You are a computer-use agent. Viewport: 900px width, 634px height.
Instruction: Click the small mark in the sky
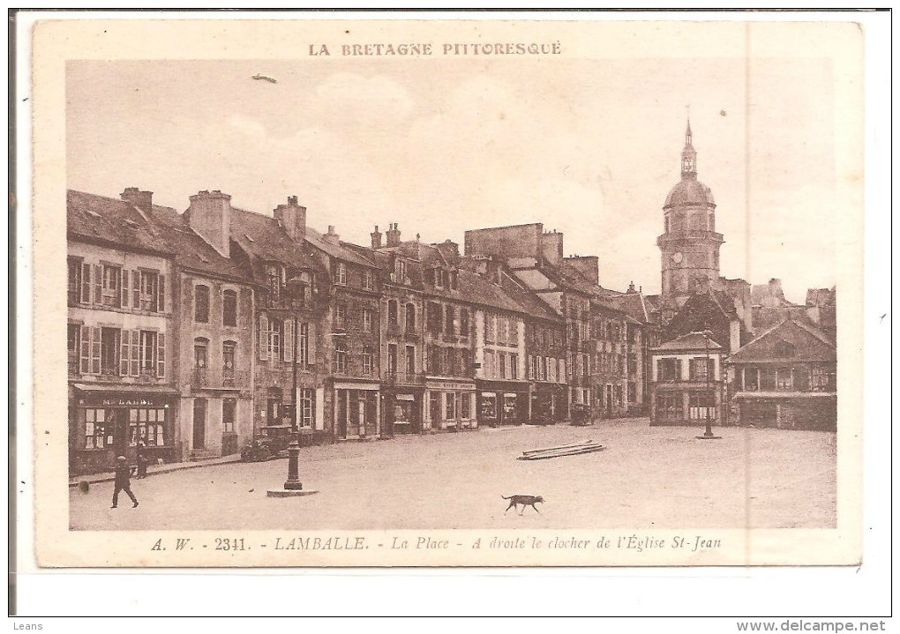click(263, 78)
